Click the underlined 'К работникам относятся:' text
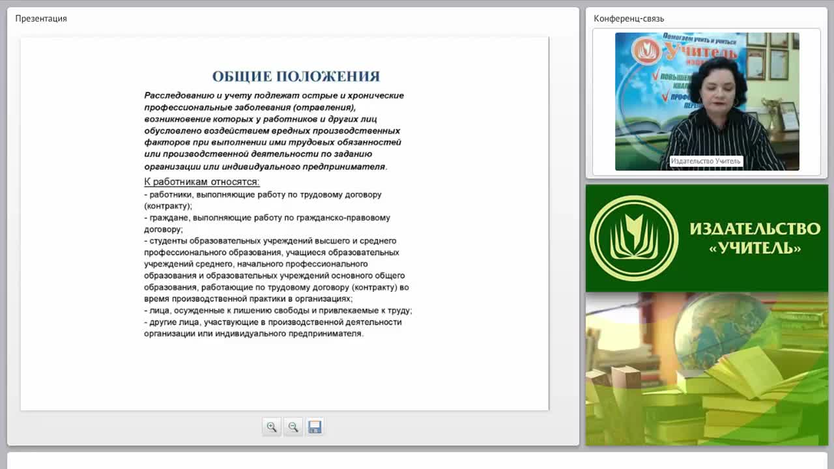 click(x=202, y=182)
